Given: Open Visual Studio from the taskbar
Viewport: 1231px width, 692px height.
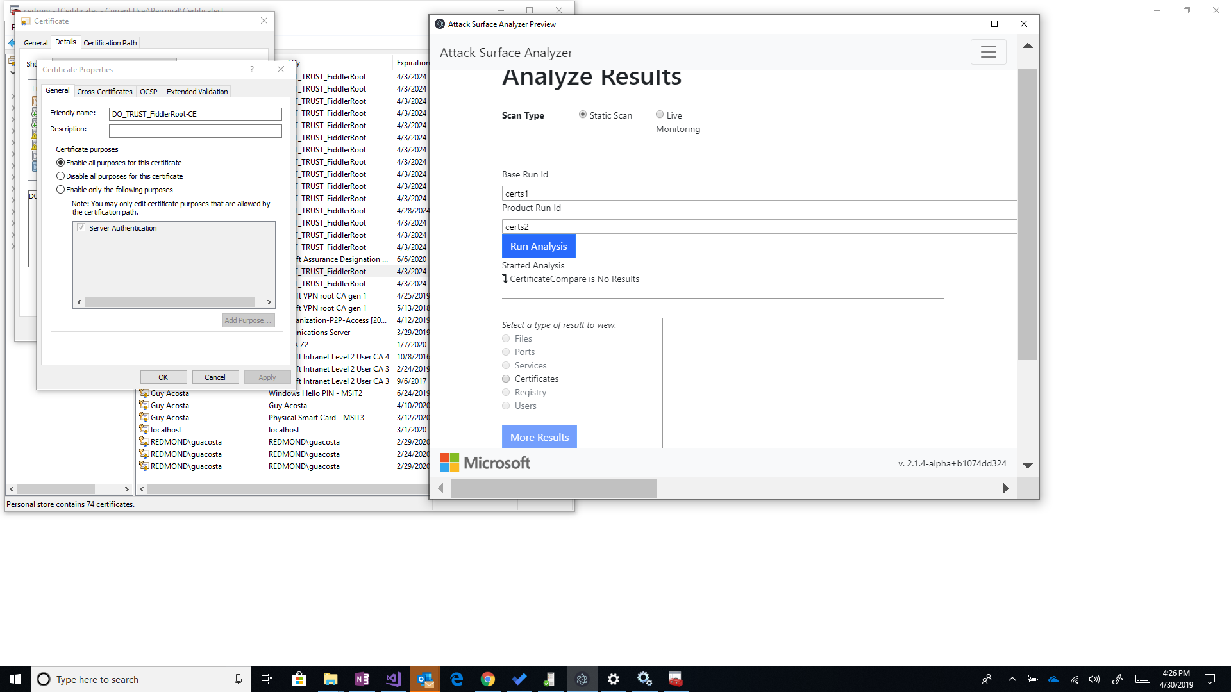Looking at the screenshot, I should 393,679.
